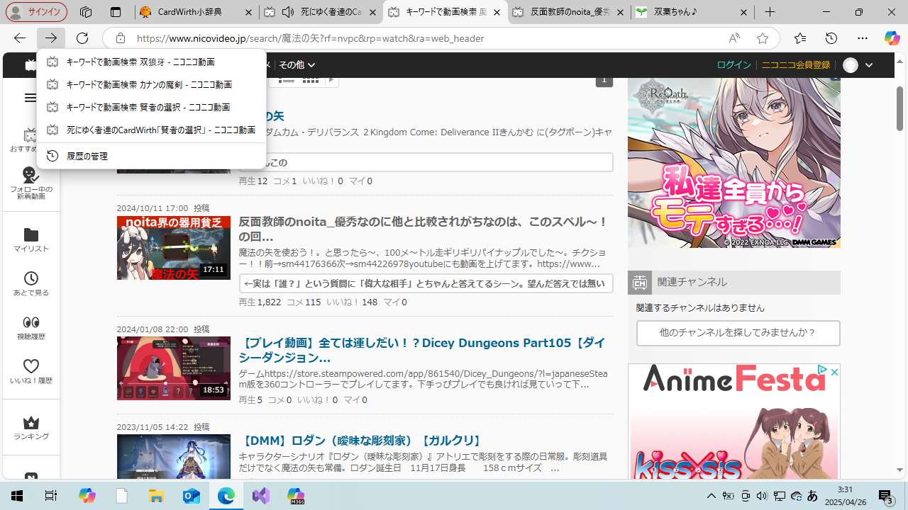
Task: Switch results to grid view
Action: [310, 79]
